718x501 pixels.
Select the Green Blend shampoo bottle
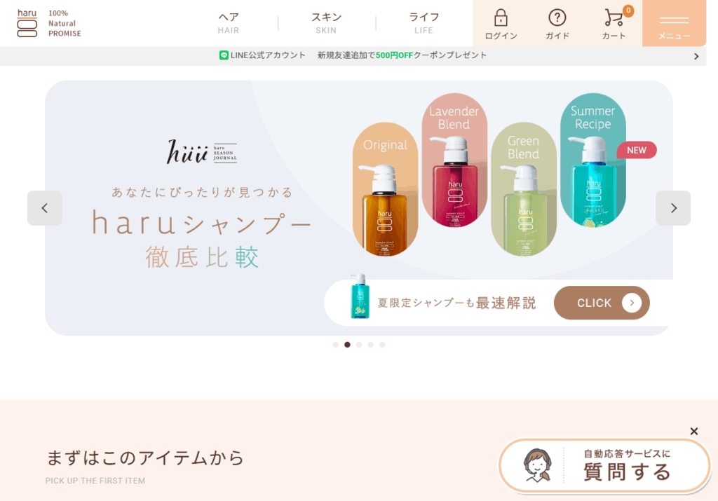(x=523, y=189)
